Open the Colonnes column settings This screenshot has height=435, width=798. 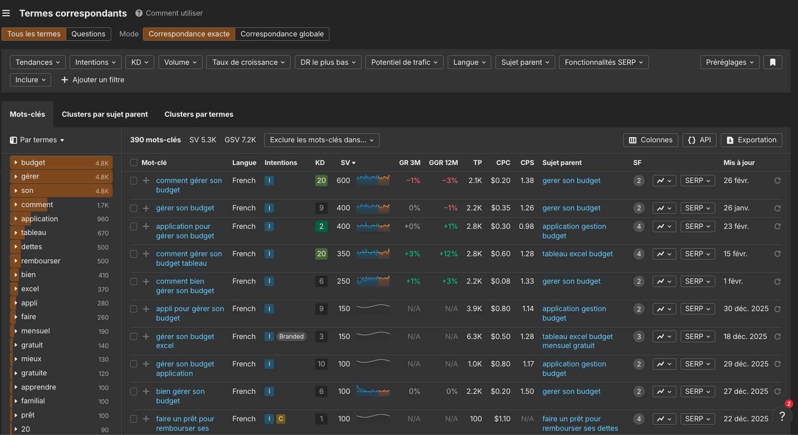click(x=650, y=140)
